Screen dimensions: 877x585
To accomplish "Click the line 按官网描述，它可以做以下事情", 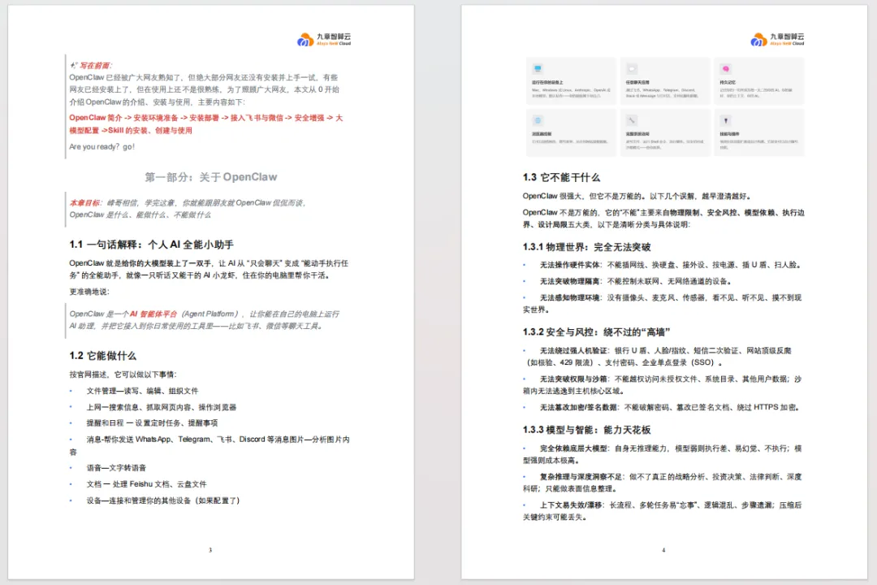I will click(x=123, y=375).
